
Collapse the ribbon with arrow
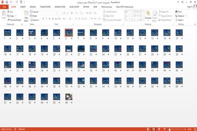tap(195, 24)
